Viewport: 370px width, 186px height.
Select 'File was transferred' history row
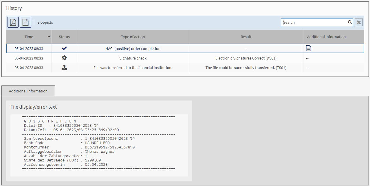pyautogui.click(x=133, y=68)
